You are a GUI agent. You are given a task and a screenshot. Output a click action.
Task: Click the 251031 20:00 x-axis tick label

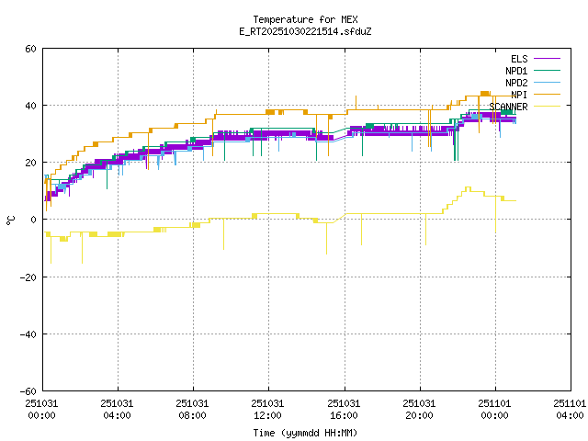[419, 409]
